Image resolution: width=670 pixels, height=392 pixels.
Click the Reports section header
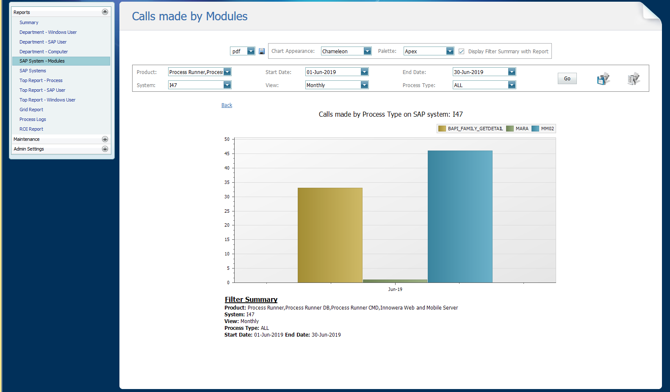pos(61,12)
